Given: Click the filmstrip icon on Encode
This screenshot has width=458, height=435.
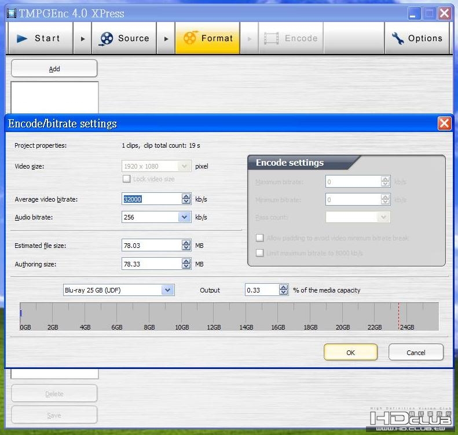Looking at the screenshot, I should click(271, 39).
